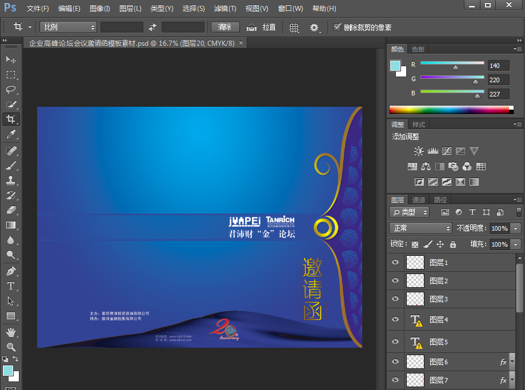525x390 pixels.
Task: Hide 图层5 with eye icon
Action: pyautogui.click(x=395, y=341)
